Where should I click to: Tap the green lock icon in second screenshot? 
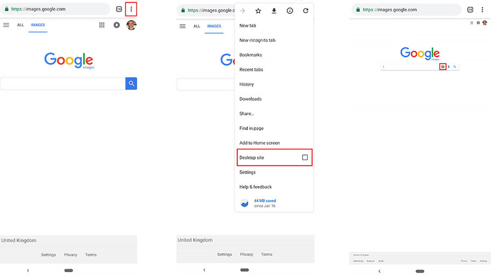pos(183,10)
